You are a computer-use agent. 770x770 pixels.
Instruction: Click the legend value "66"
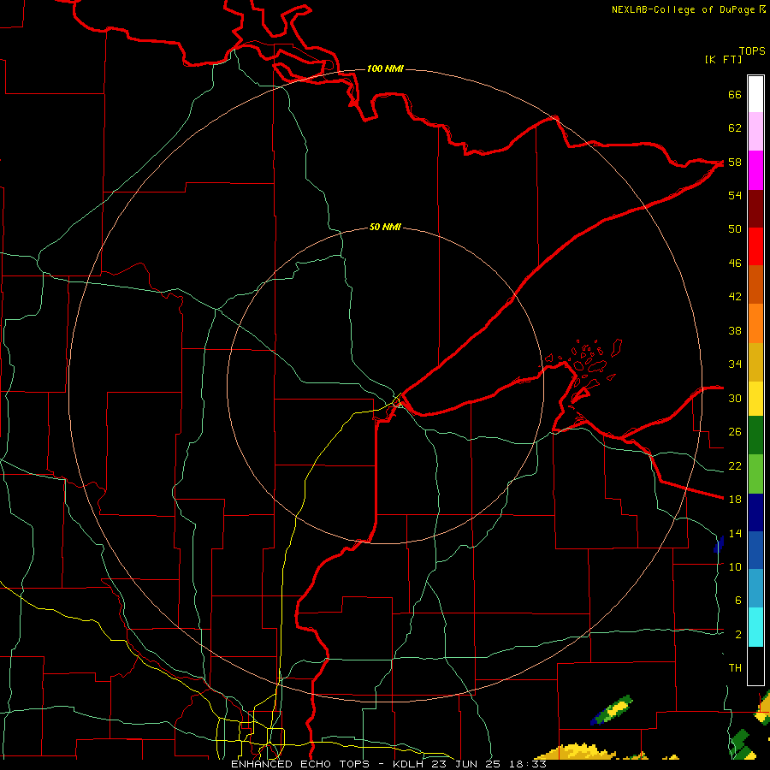tap(735, 94)
